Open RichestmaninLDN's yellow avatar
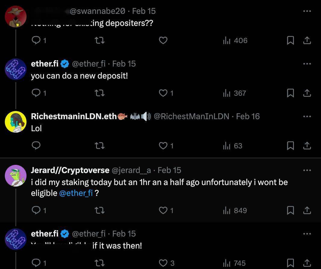The image size is (321, 269). click(16, 122)
